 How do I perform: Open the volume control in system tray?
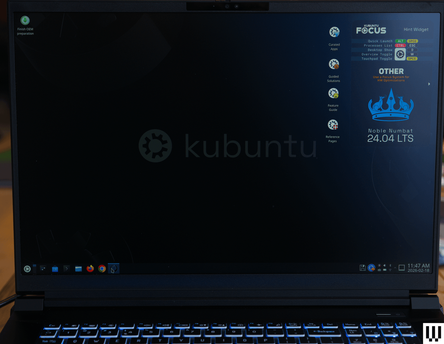(385, 265)
